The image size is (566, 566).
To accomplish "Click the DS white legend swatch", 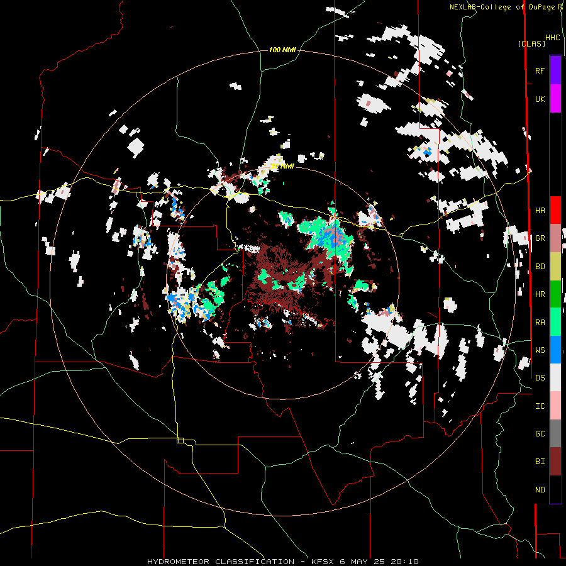I will (555, 377).
